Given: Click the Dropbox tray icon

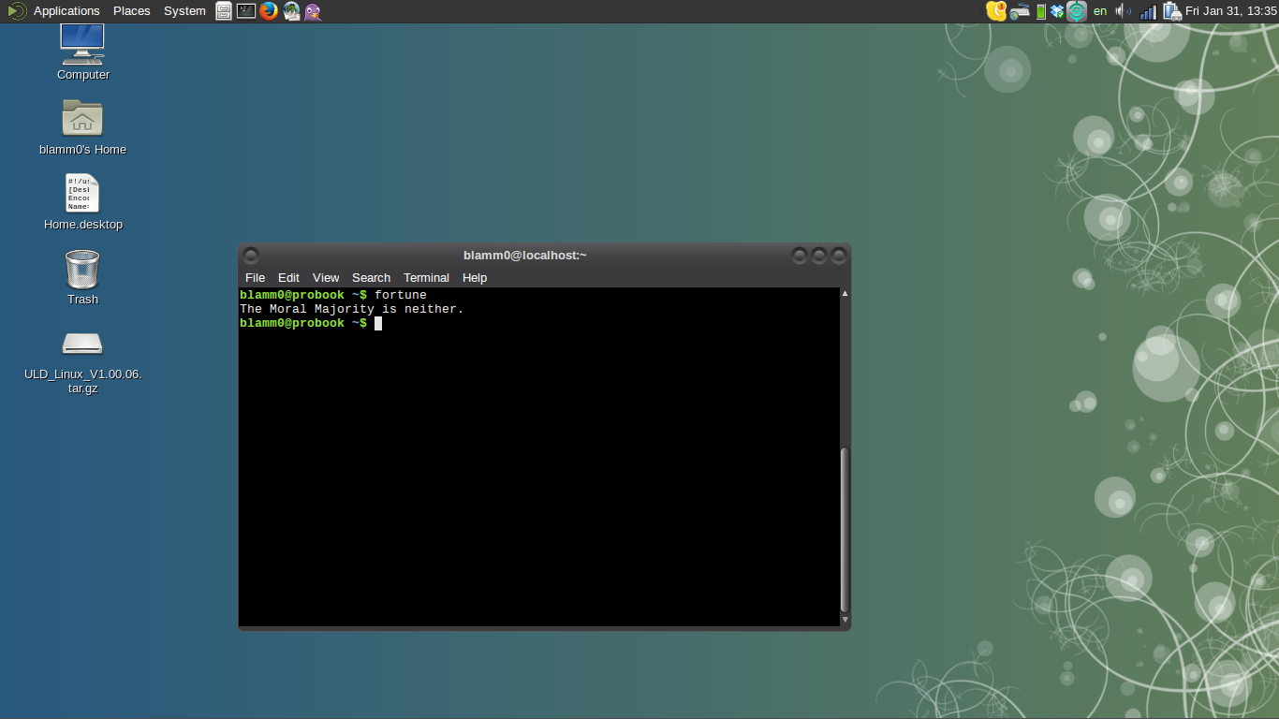Looking at the screenshot, I should pos(1057,11).
